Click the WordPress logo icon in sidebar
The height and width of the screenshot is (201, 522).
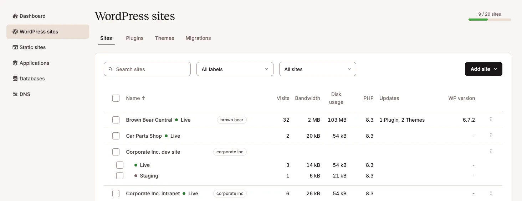tap(15, 32)
